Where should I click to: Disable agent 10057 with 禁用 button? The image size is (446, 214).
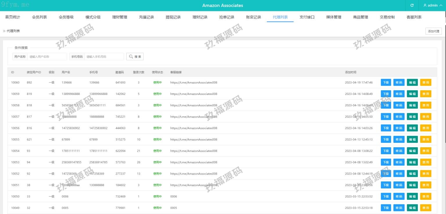tap(425, 117)
